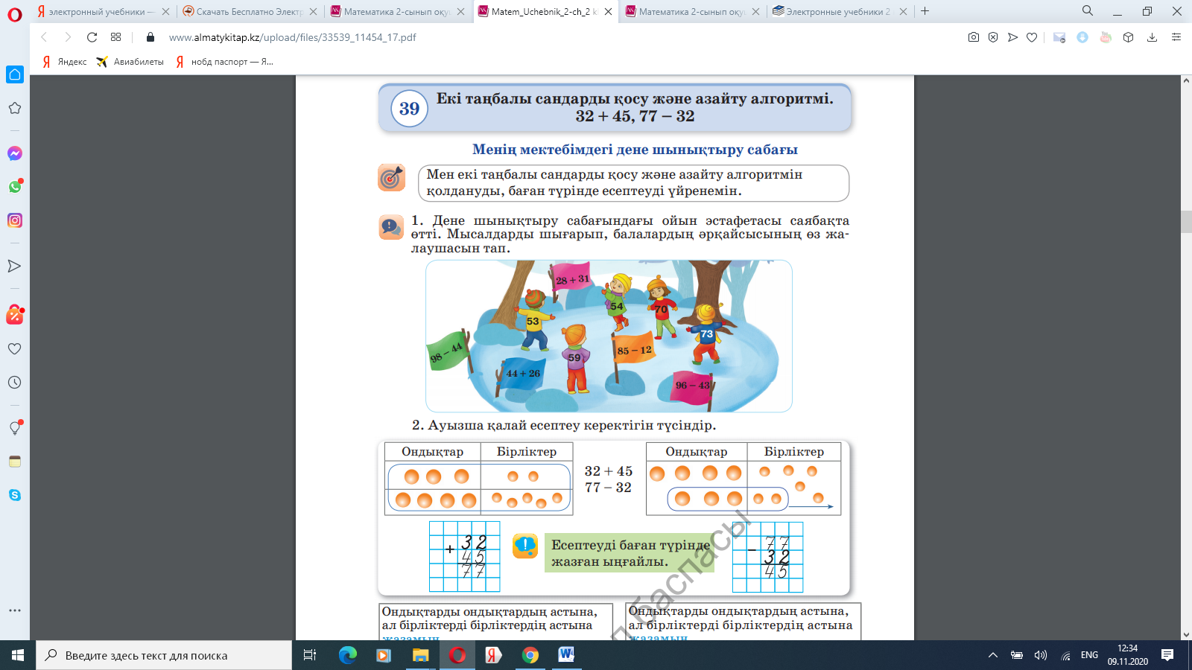Open the home icon in the Opera sidebar
This screenshot has width=1192, height=670.
pyautogui.click(x=15, y=74)
